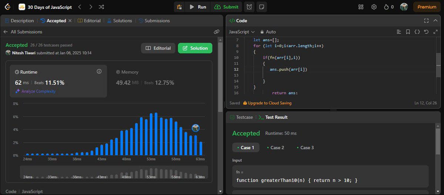Close the Accepted tab

[x=70, y=21]
